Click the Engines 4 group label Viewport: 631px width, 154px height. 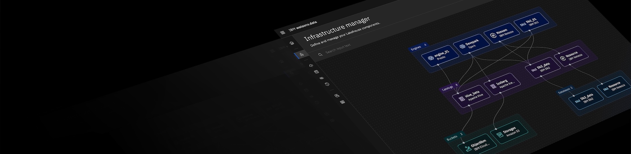coord(419,47)
